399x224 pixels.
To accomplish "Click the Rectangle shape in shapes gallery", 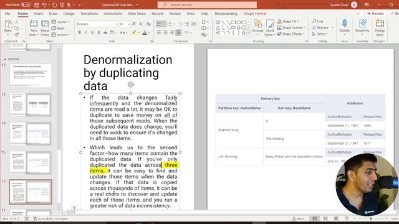I will [233, 22].
